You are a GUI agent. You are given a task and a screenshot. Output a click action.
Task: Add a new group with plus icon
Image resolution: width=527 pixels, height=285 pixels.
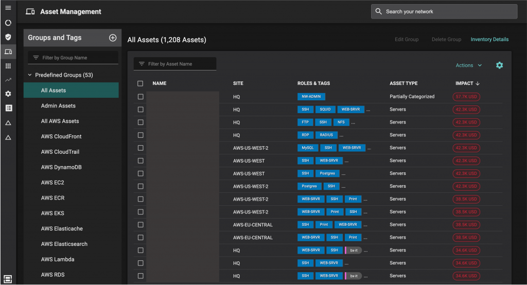coord(113,38)
